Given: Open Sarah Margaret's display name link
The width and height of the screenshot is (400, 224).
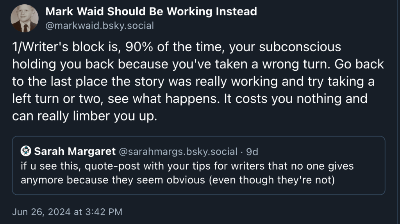Looking at the screenshot, I should pyautogui.click(x=75, y=151).
